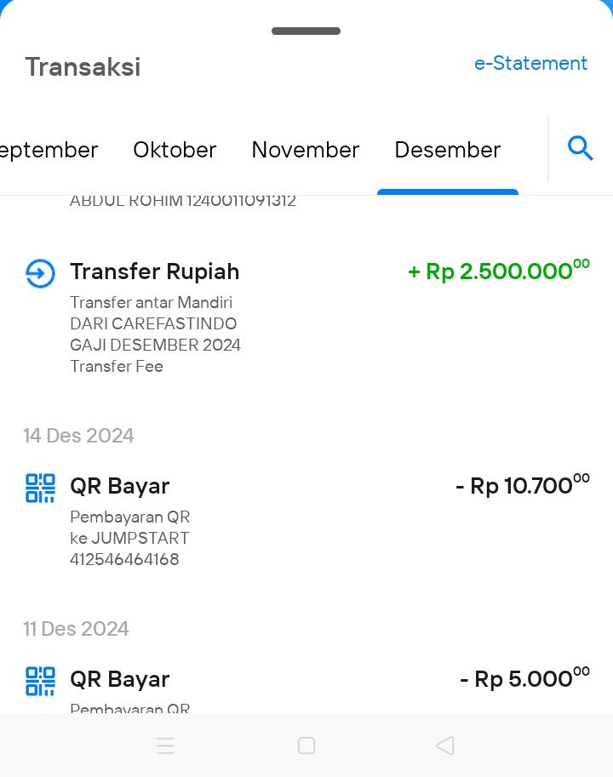This screenshot has height=777, width=613.
Task: Tap the Android back triangle button
Action: [x=445, y=746]
